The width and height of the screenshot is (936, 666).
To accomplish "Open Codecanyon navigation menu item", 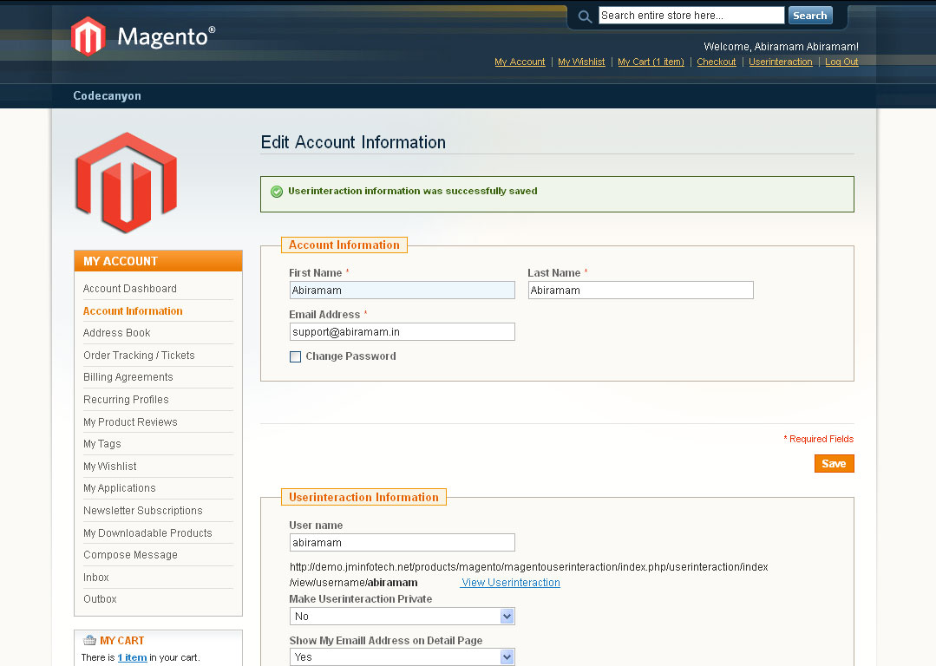I will tap(107, 96).
